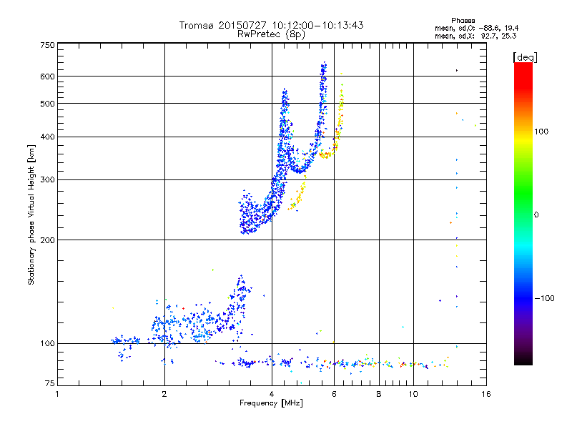Click the x-axis tick label '8'
The image size is (572, 429).
click(379, 394)
